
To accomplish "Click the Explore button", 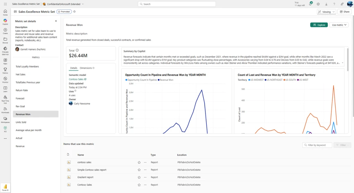I will point(319,25).
